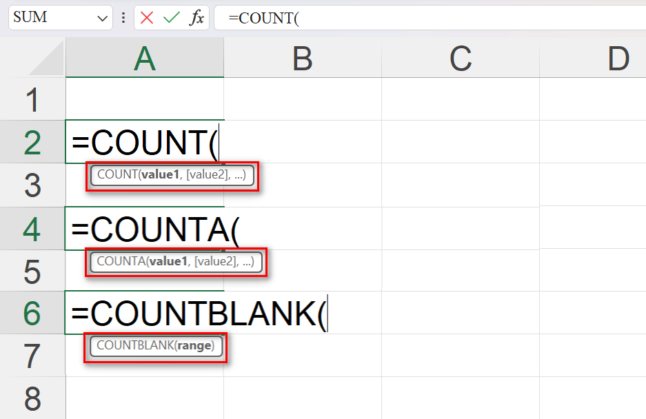Select the cell containing =COUNTBLANK(
This screenshot has width=646, height=419.
coord(144,314)
